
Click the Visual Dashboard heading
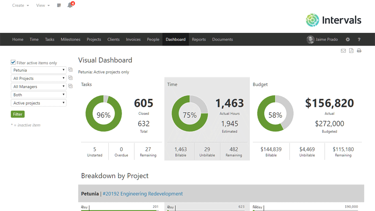click(x=105, y=60)
